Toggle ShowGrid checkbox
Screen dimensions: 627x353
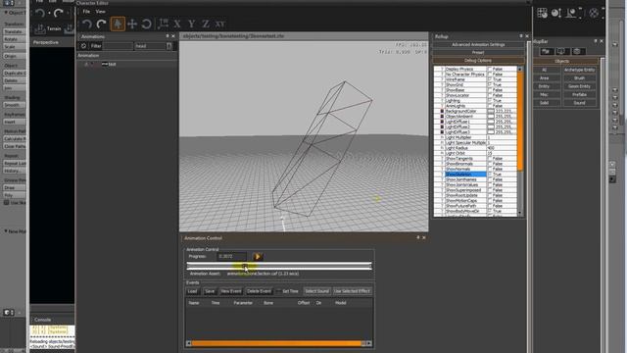click(490, 84)
